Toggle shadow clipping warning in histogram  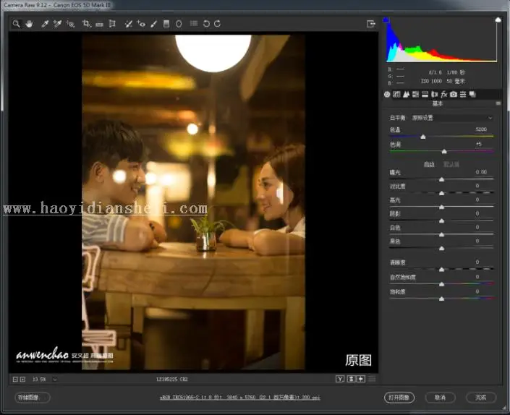386,20
